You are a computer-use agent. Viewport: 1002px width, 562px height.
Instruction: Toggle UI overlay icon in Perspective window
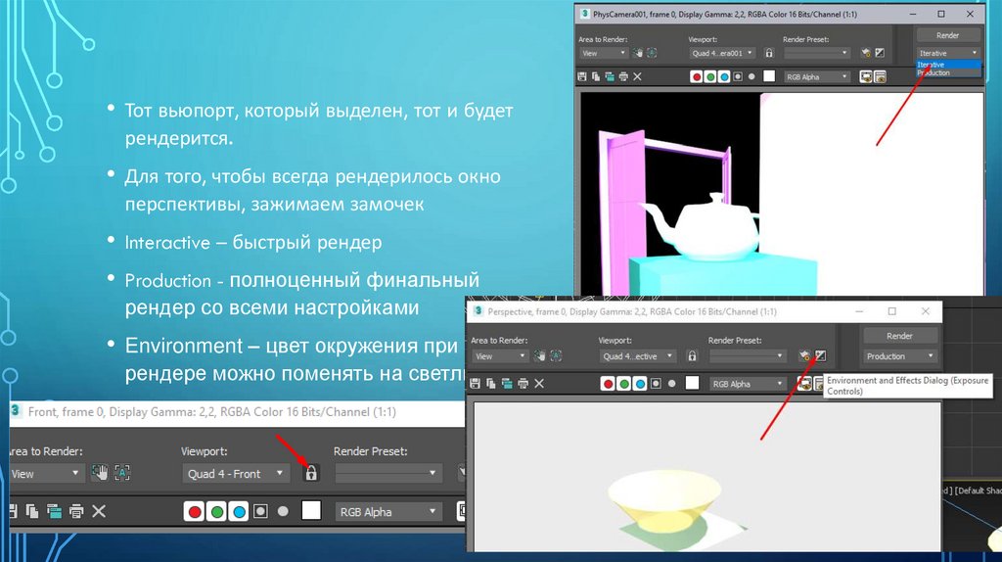coord(804,384)
